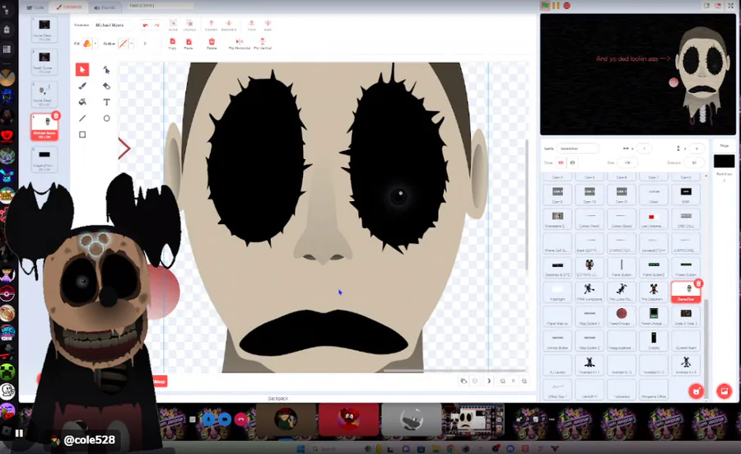Click the sprite Direction field
The width and height of the screenshot is (741, 454).
694,162
